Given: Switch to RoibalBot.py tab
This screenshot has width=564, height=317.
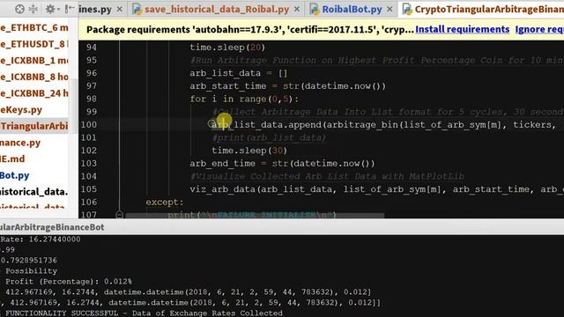Looking at the screenshot, I should point(352,10).
